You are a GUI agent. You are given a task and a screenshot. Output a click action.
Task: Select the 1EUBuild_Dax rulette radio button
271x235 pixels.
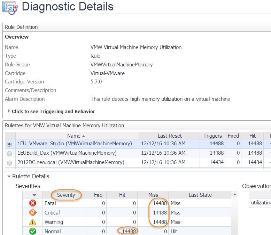pos(10,153)
